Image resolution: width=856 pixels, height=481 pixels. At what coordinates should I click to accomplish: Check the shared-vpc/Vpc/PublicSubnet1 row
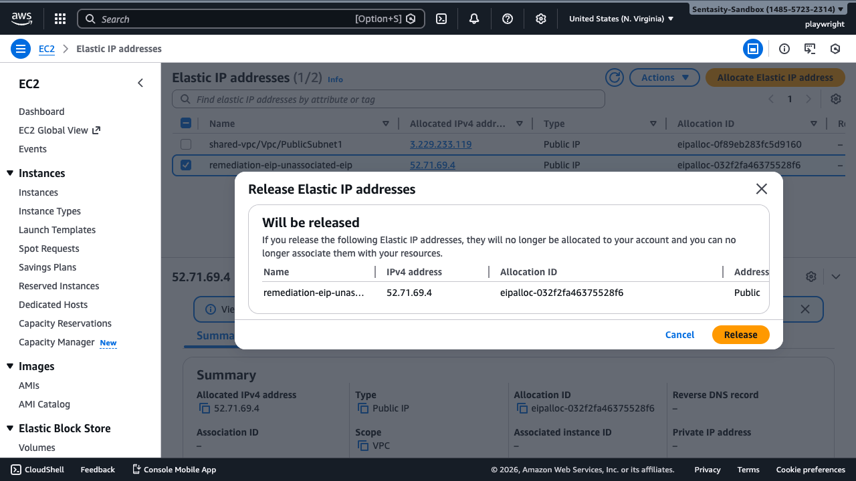tap(185, 144)
